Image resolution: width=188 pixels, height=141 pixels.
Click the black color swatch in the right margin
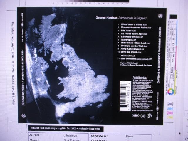tap(173, 16)
